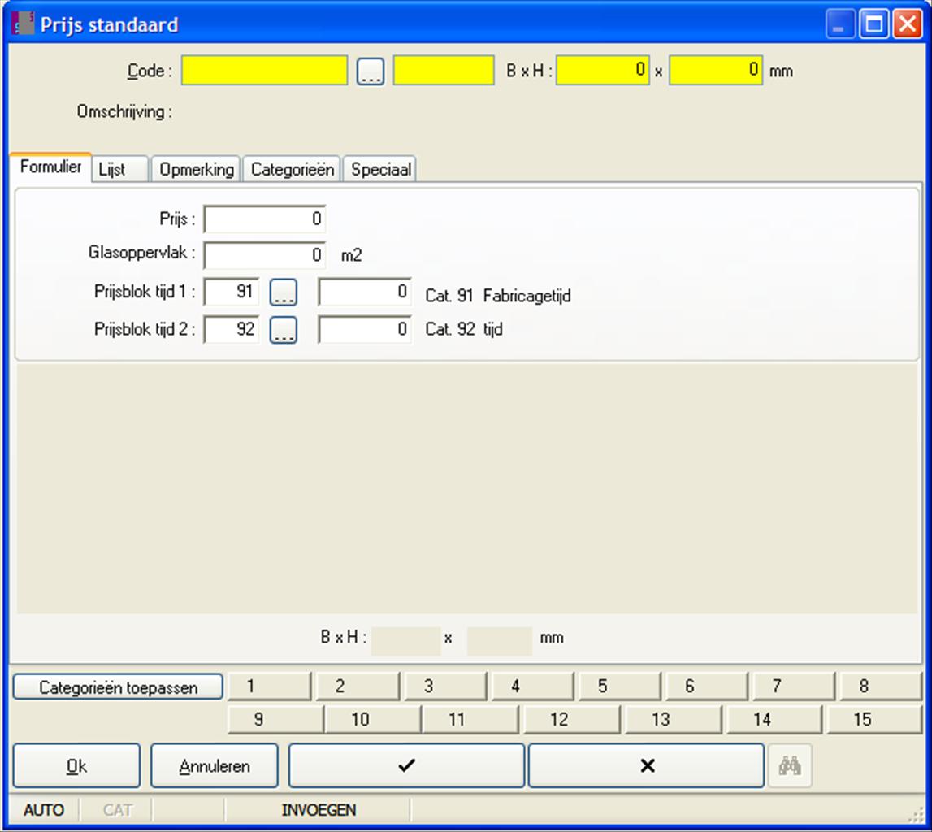The image size is (932, 832).
Task: Select category button 8
Action: [880, 687]
